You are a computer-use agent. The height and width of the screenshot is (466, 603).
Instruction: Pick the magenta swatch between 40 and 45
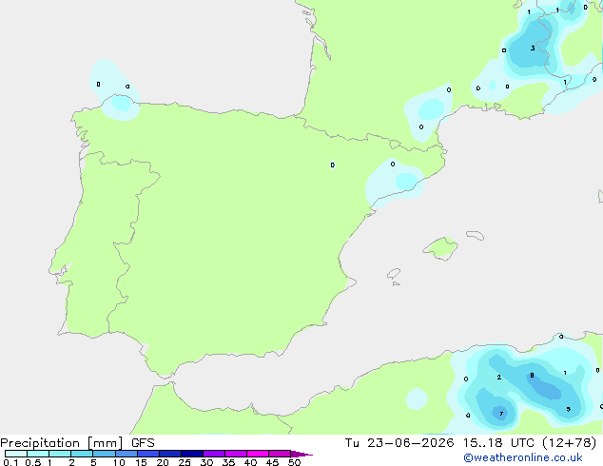pyautogui.click(x=258, y=454)
